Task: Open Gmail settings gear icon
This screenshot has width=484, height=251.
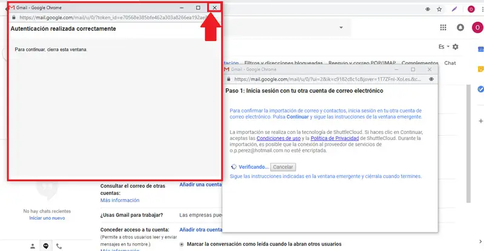Action: (456, 47)
